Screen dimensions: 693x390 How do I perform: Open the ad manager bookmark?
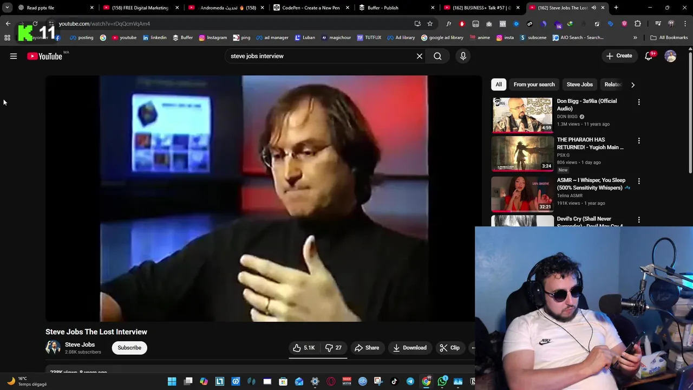tap(272, 37)
